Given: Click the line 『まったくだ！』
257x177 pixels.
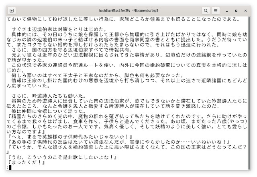Looking at the screenshot, I should 28,162.
